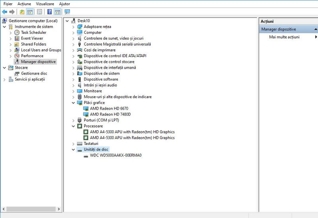Select the second AMD A4-5300 APU entry
318x218 pixels.
pos(132,138)
